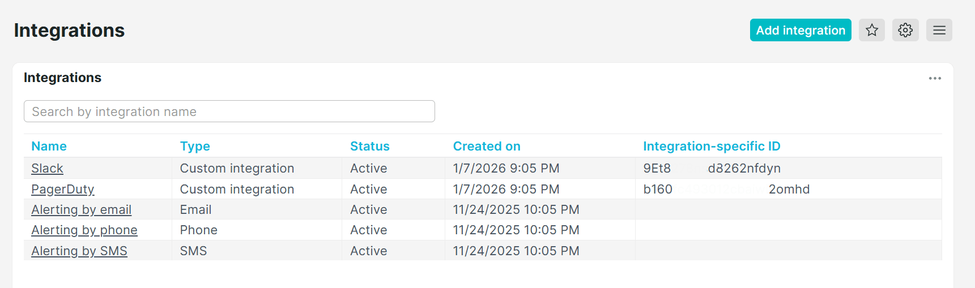Click the Add integration button
Screen dimensions: 975x288
coord(800,30)
